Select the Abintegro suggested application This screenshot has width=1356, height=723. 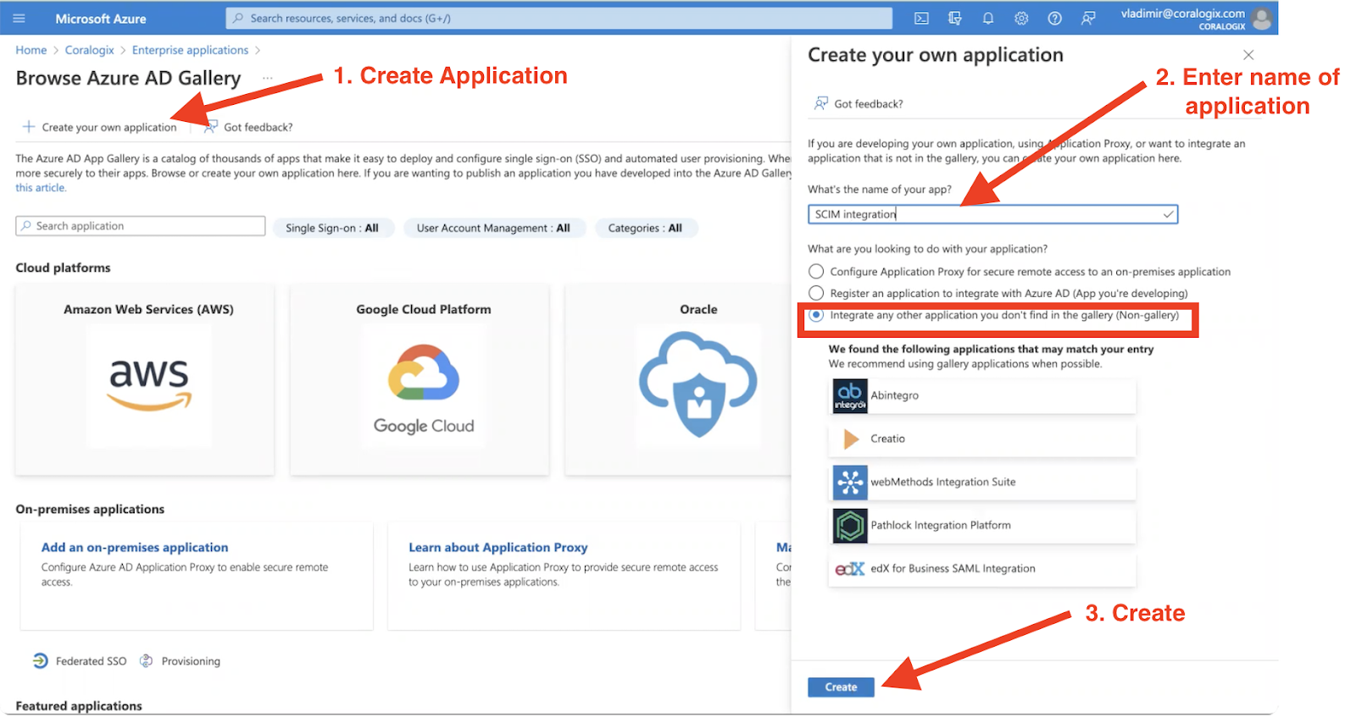click(x=982, y=395)
